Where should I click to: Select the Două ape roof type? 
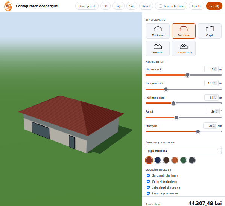pyautogui.click(x=158, y=31)
